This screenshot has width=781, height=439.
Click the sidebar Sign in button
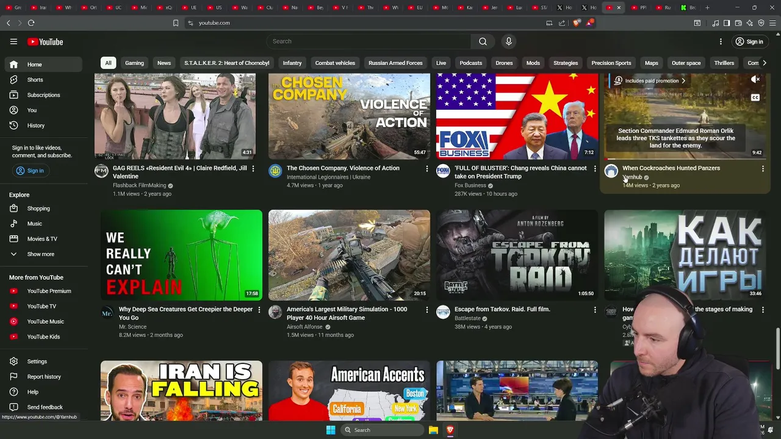30,171
